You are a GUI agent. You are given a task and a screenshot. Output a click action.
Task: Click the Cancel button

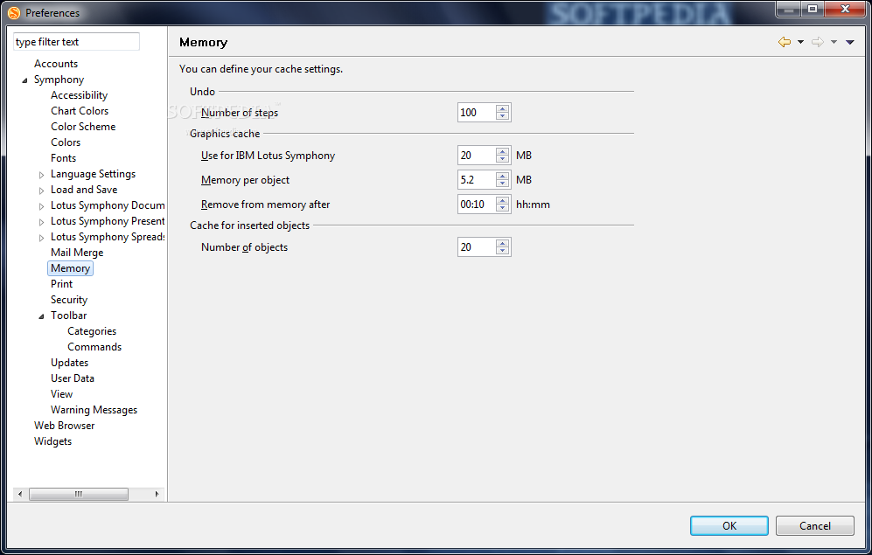coord(815,525)
